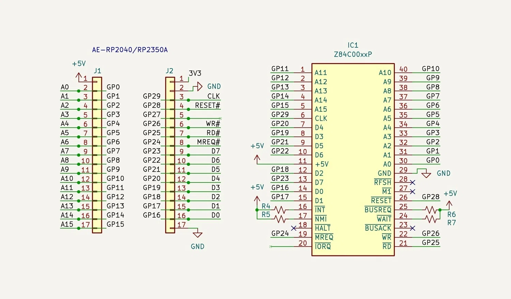Click the GP15 label at J1 pin 17

tap(115, 224)
